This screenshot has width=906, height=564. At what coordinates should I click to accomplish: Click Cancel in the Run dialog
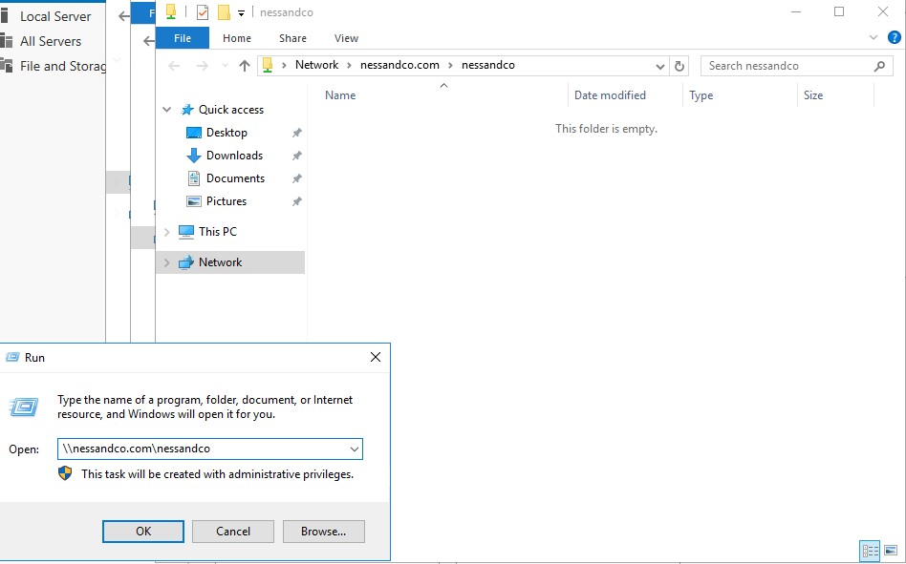pyautogui.click(x=233, y=532)
